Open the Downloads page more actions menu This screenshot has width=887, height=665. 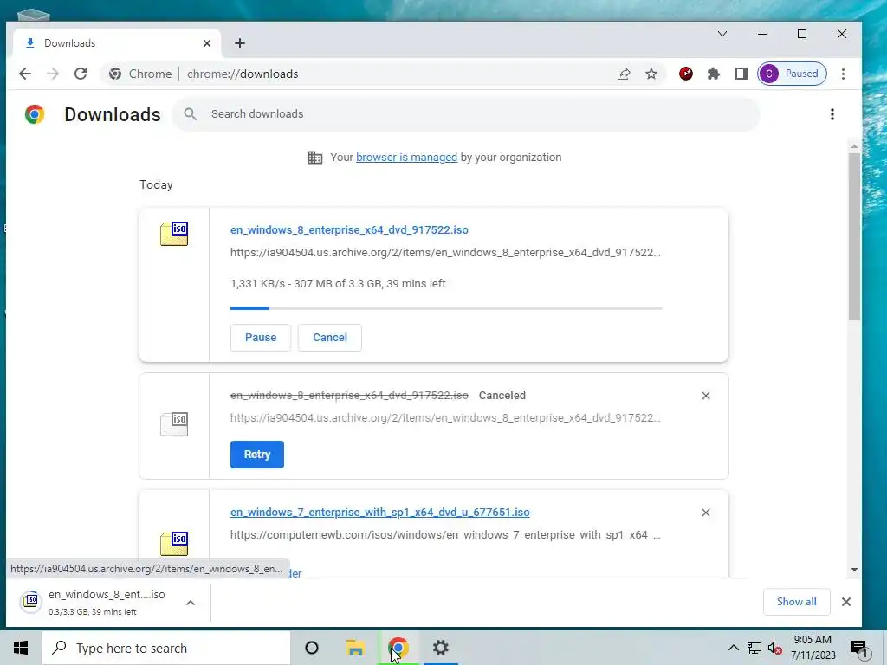[832, 114]
